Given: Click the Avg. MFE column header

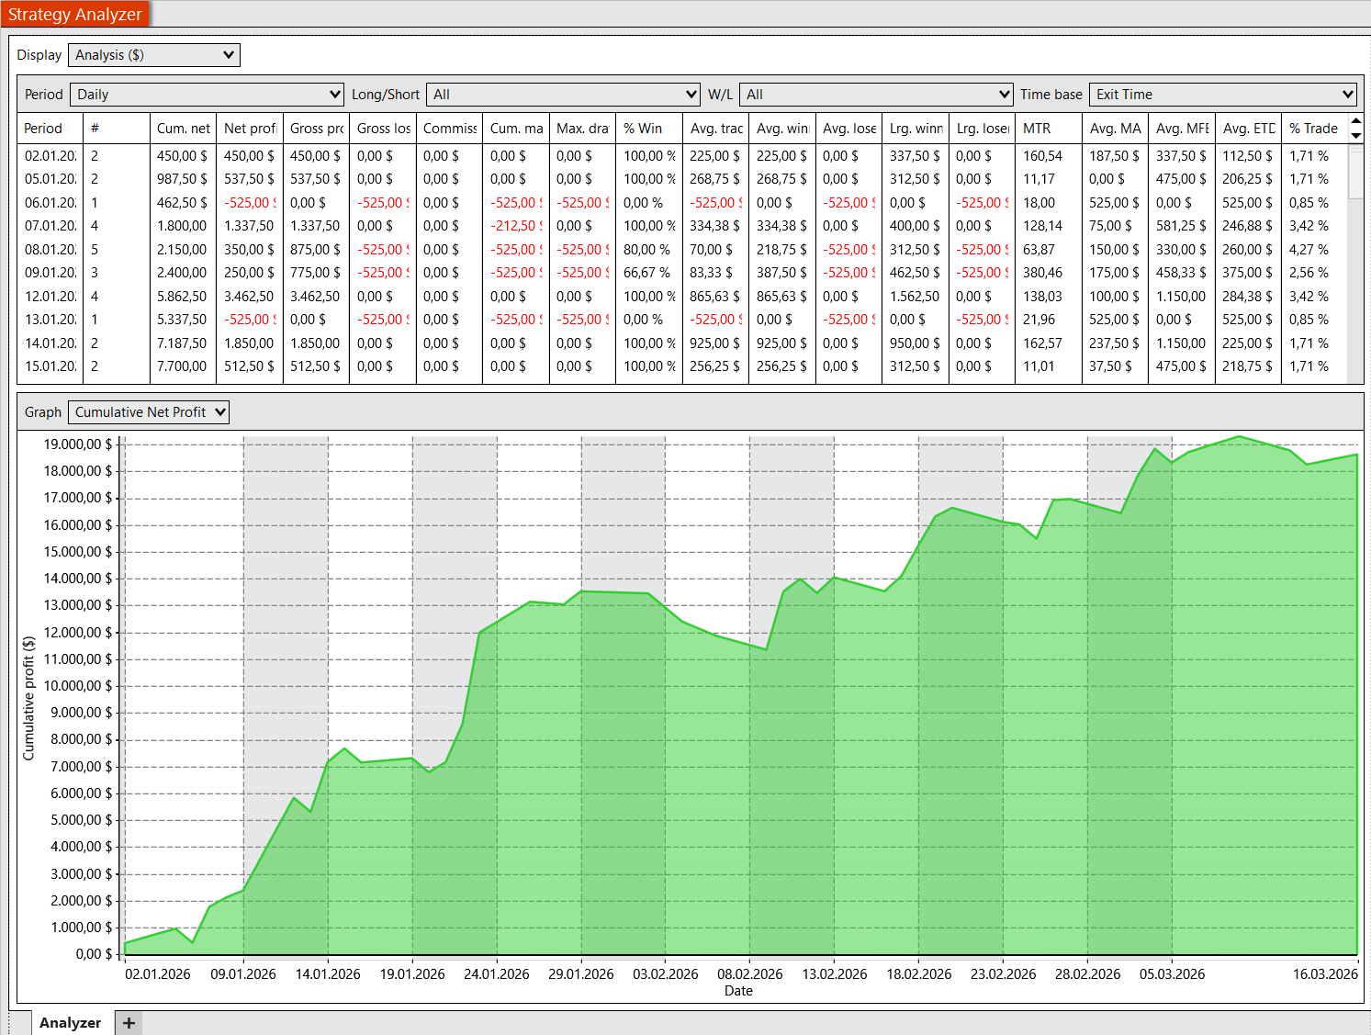Looking at the screenshot, I should (x=1181, y=129).
